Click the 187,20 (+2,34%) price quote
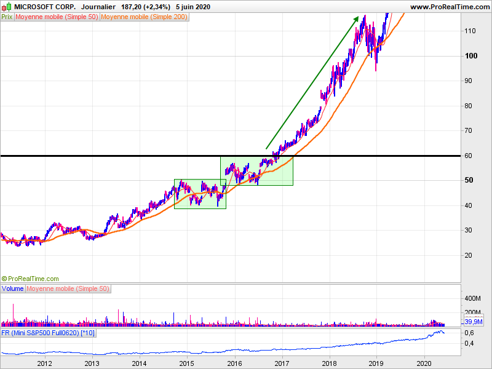The image size is (492, 369). point(146,7)
